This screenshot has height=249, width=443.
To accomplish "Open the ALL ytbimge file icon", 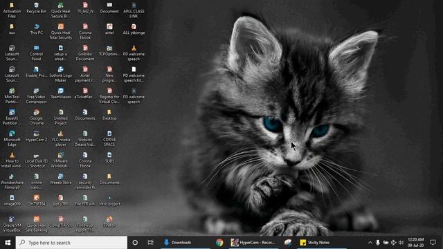I will (x=134, y=29).
